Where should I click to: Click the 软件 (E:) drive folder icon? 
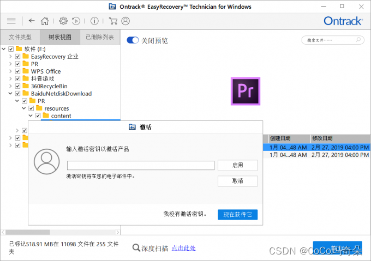click(19, 49)
